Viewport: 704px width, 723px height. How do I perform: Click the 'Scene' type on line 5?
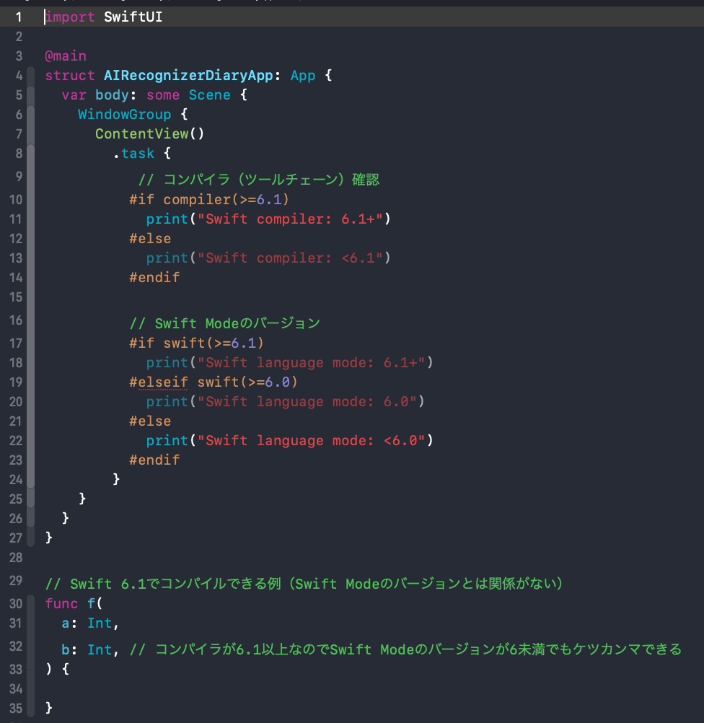[209, 95]
